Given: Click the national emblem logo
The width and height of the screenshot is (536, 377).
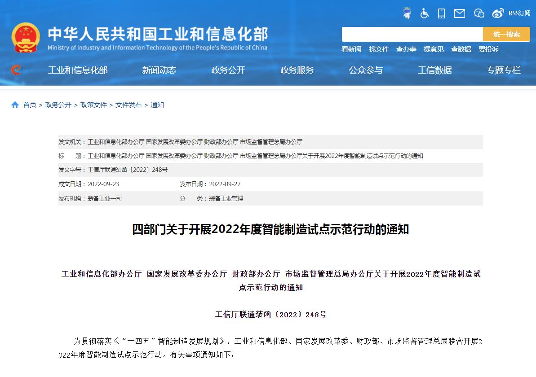Looking at the screenshot, I should click(x=26, y=38).
